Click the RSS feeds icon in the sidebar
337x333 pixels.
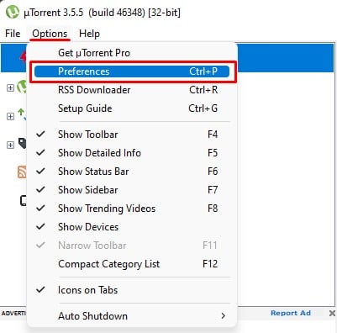22,172
